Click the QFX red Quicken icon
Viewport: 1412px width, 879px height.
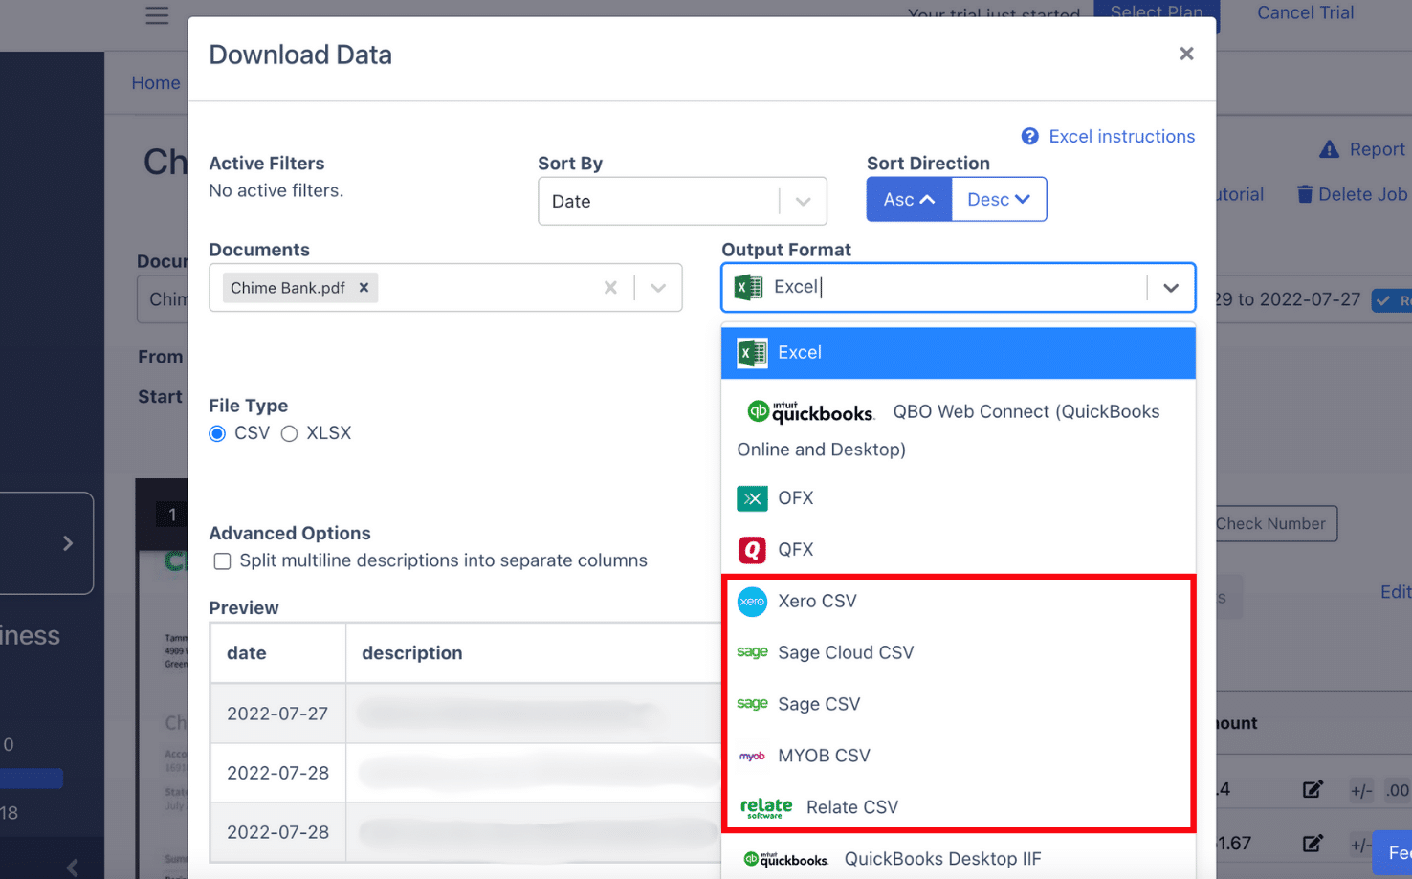point(753,549)
